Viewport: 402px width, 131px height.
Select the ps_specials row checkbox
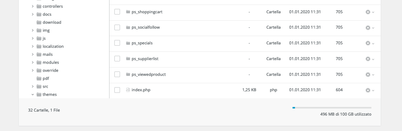pyautogui.click(x=117, y=43)
